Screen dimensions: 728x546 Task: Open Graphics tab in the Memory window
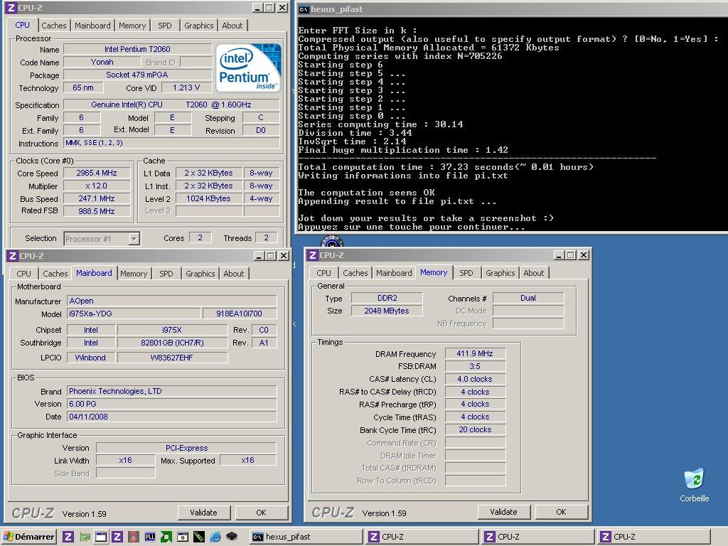click(x=500, y=273)
